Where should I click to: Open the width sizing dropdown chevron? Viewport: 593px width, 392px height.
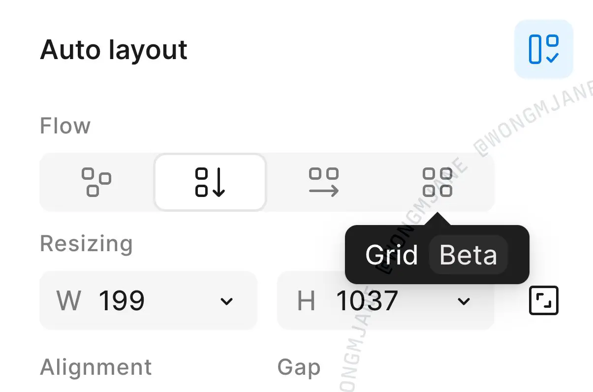pos(226,301)
